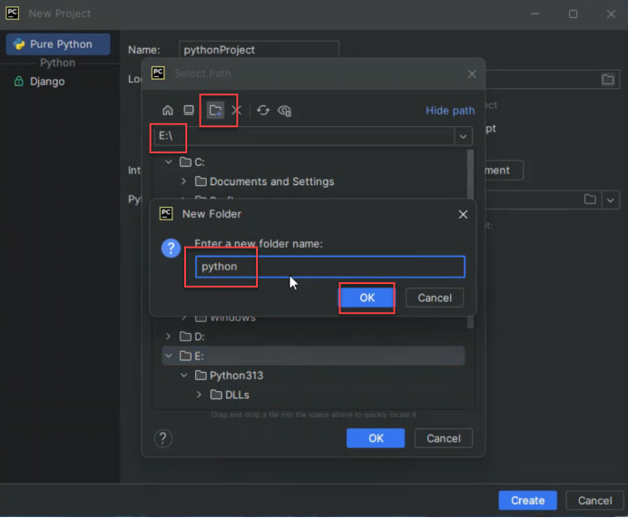Collapse the Python313 folder node
The height and width of the screenshot is (518, 628).
[x=183, y=376]
